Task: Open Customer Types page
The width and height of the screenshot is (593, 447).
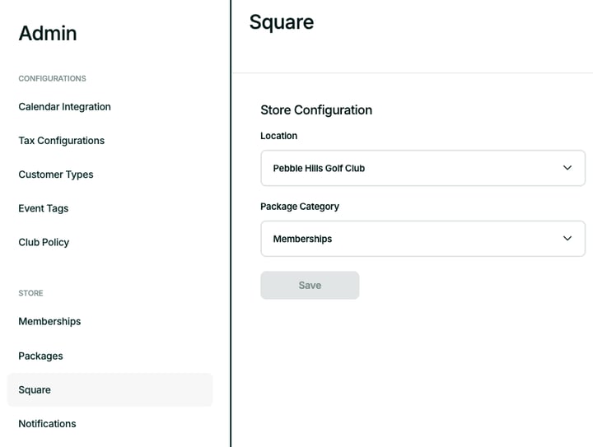Action: tap(56, 175)
